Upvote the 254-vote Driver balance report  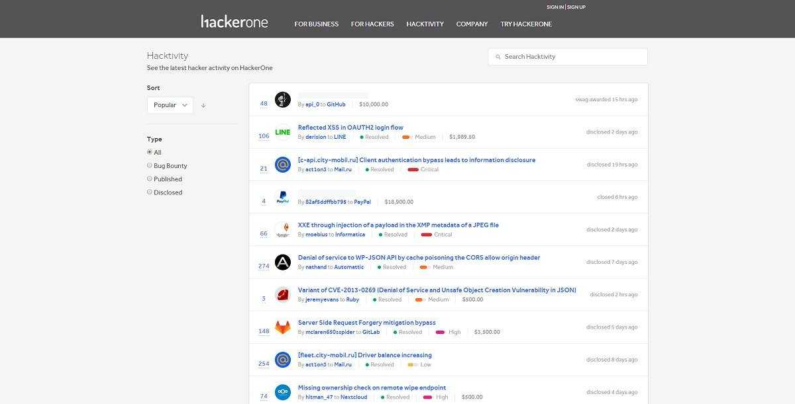coord(264,364)
